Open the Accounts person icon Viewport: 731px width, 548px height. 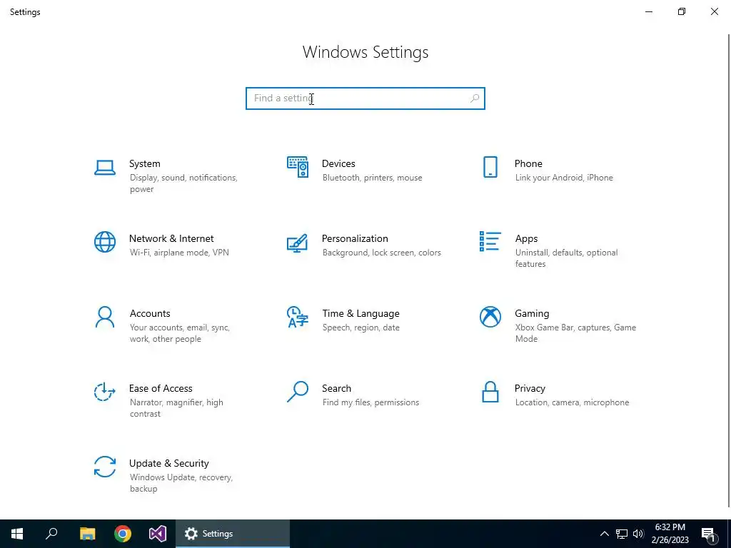(x=105, y=318)
